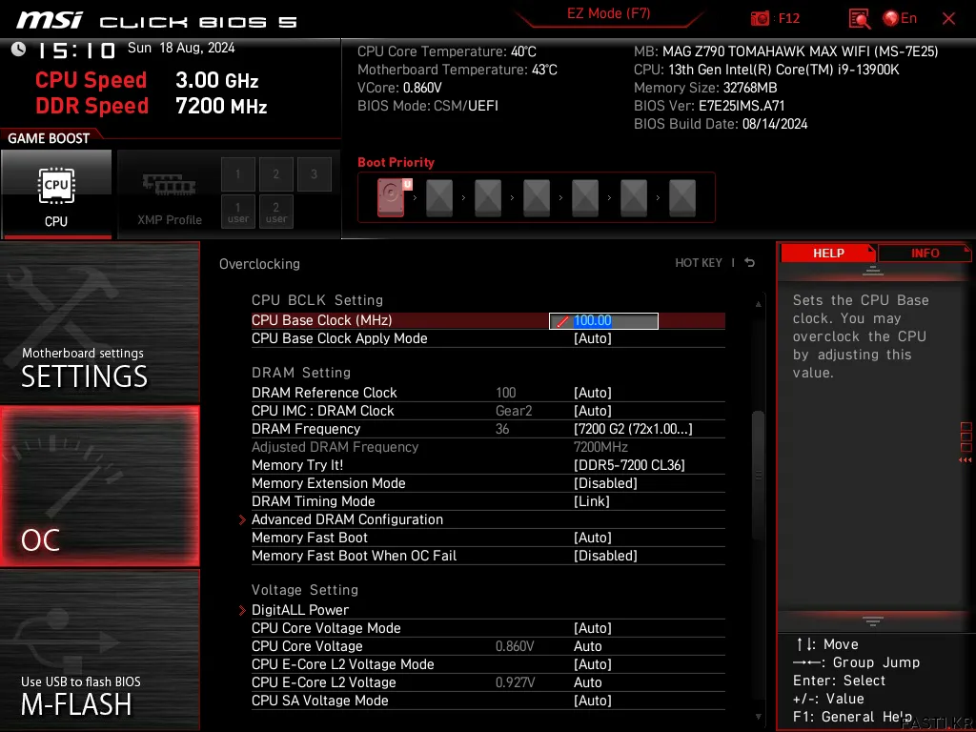976x732 pixels.
Task: Close the BIOS with the X icon
Action: 948,19
